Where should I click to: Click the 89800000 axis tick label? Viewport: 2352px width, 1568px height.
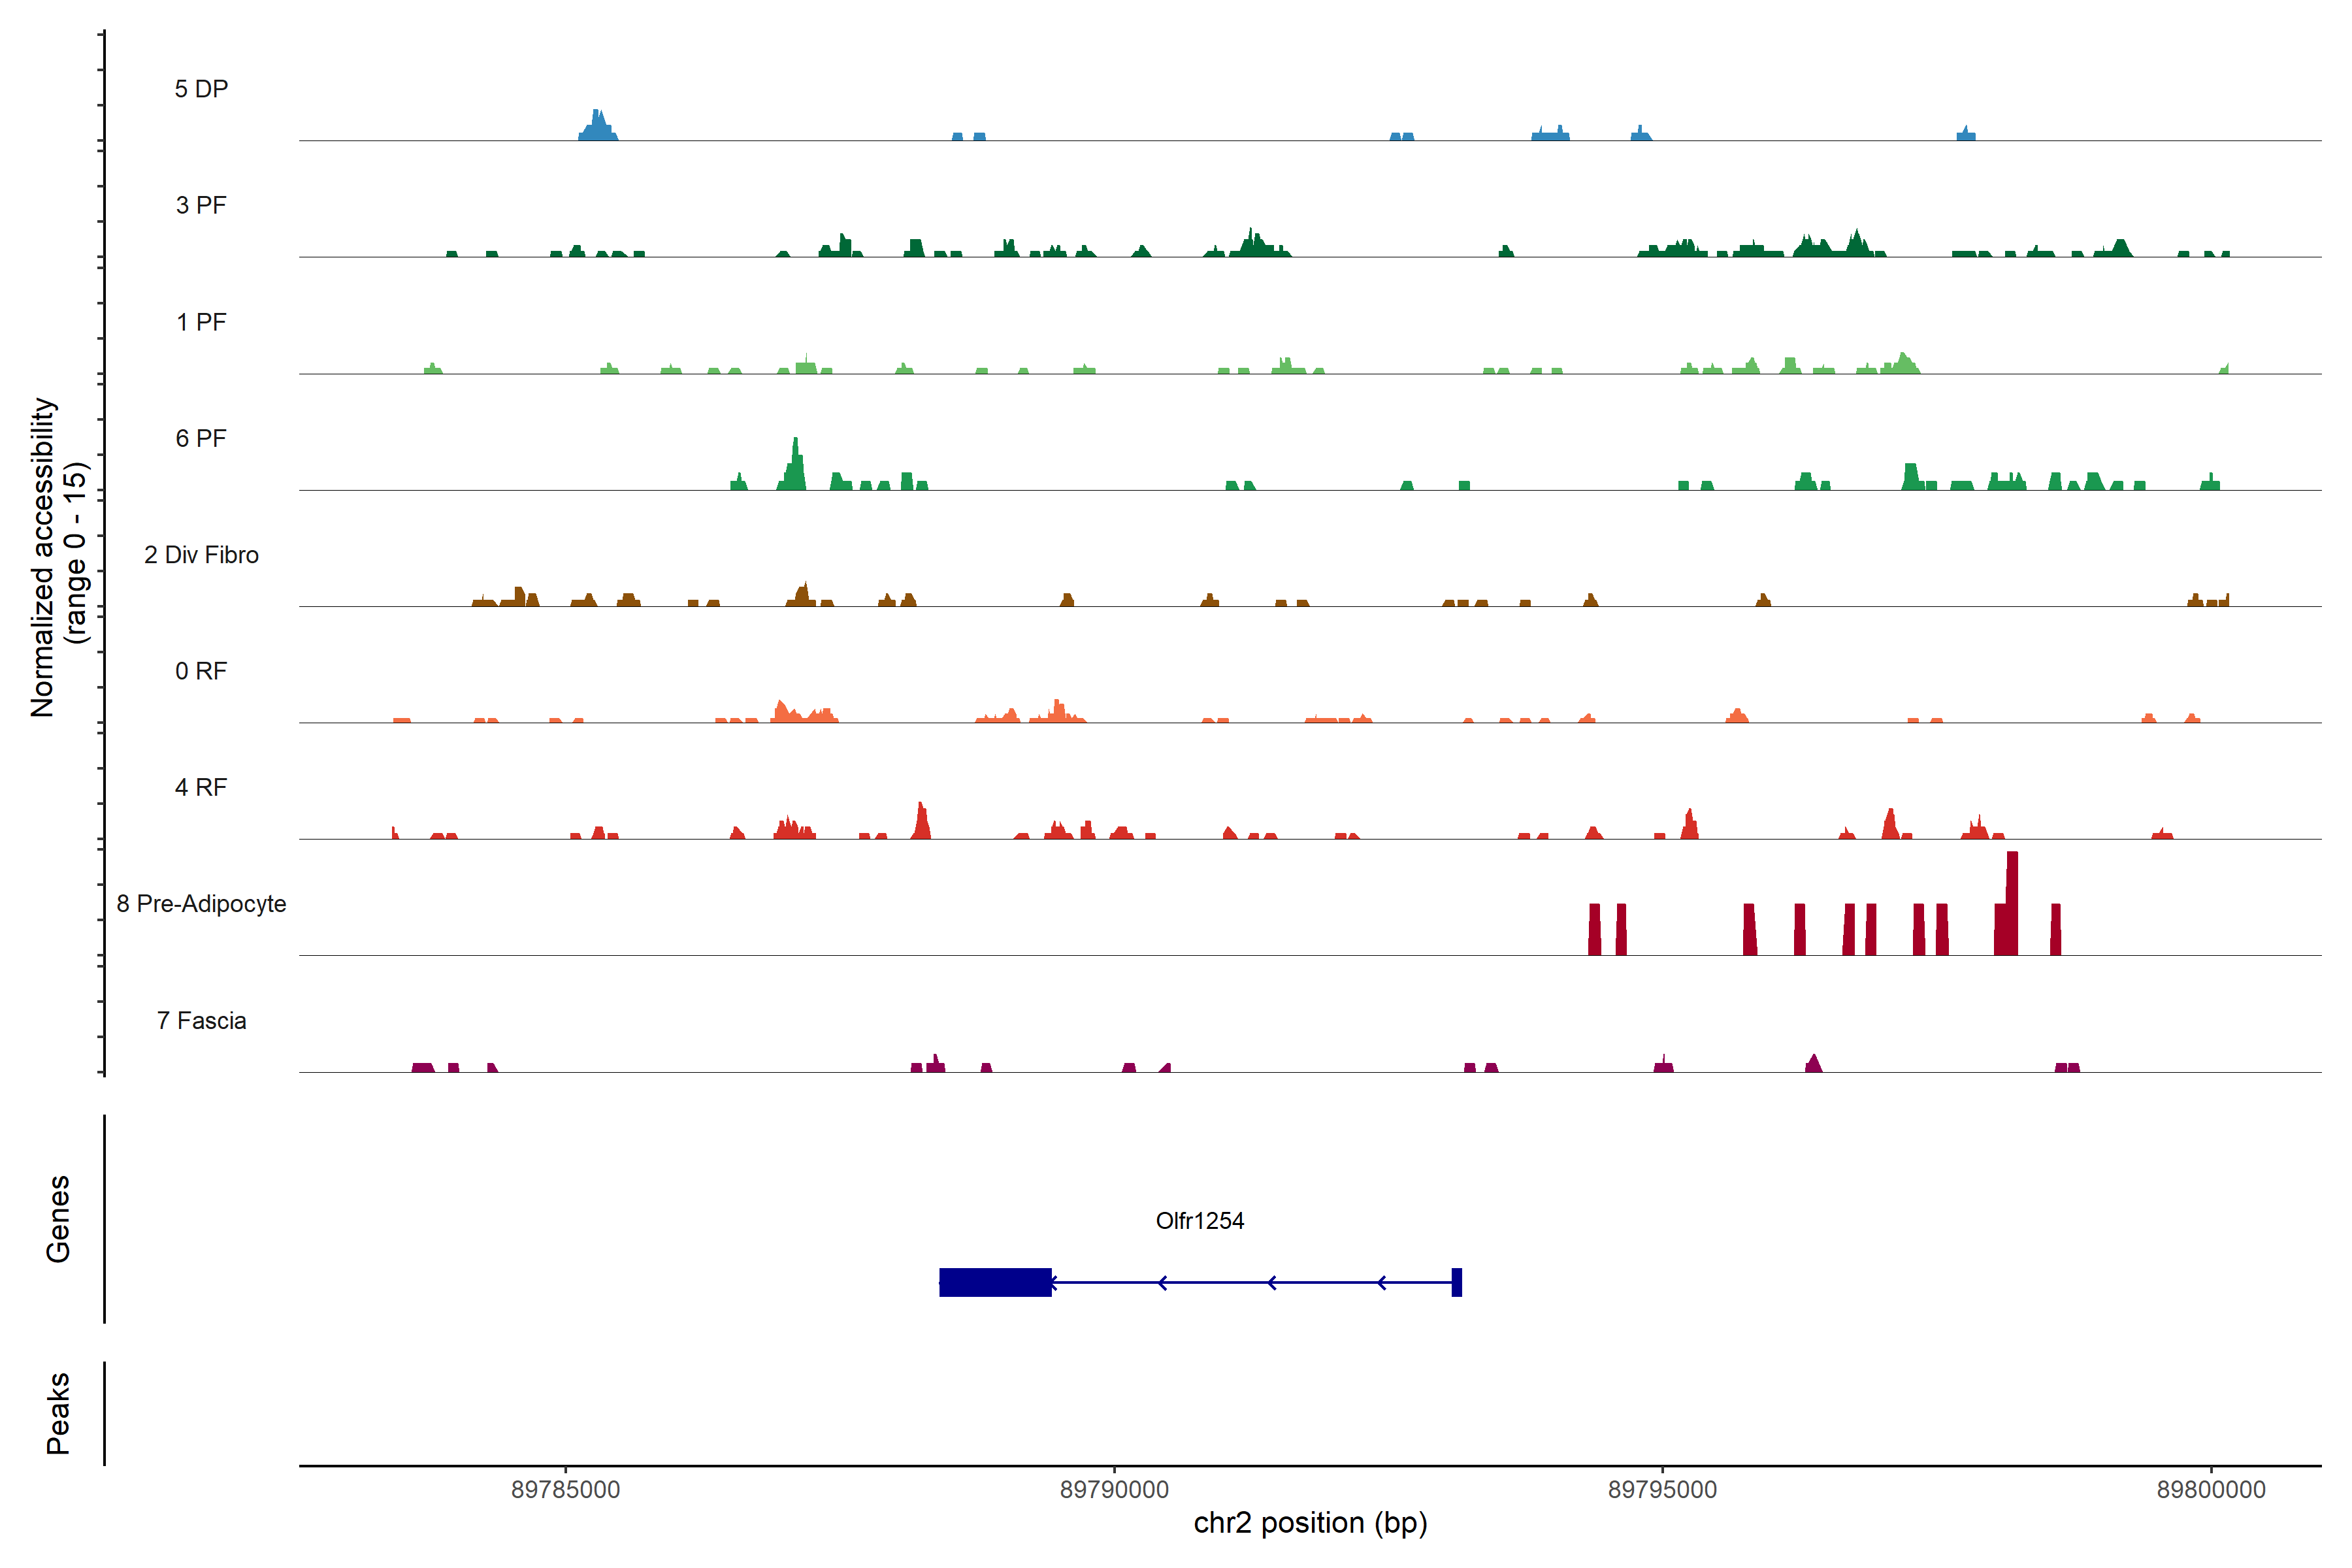(2211, 1490)
